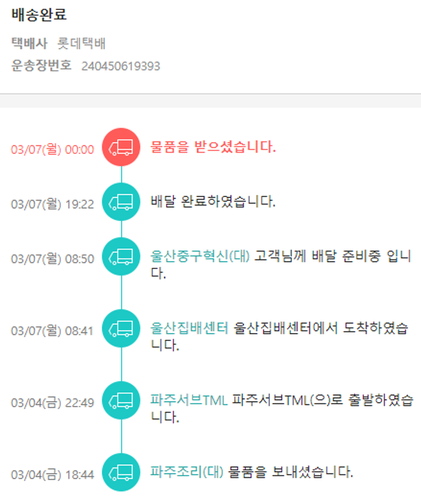Open the 울산중구혁신(대) branch link
The width and height of the screenshot is (421, 502).
point(200,256)
